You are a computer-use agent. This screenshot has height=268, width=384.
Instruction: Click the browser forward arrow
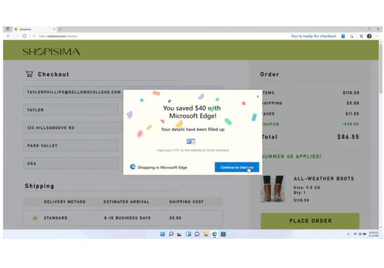16,36
